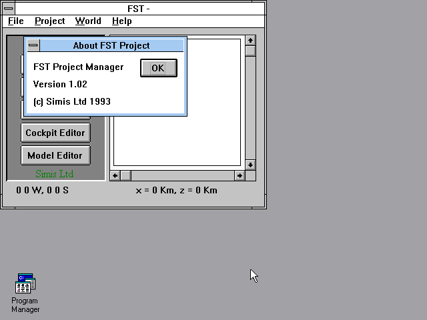Launch the Model Editor
This screenshot has height=320, width=427.
(x=55, y=155)
